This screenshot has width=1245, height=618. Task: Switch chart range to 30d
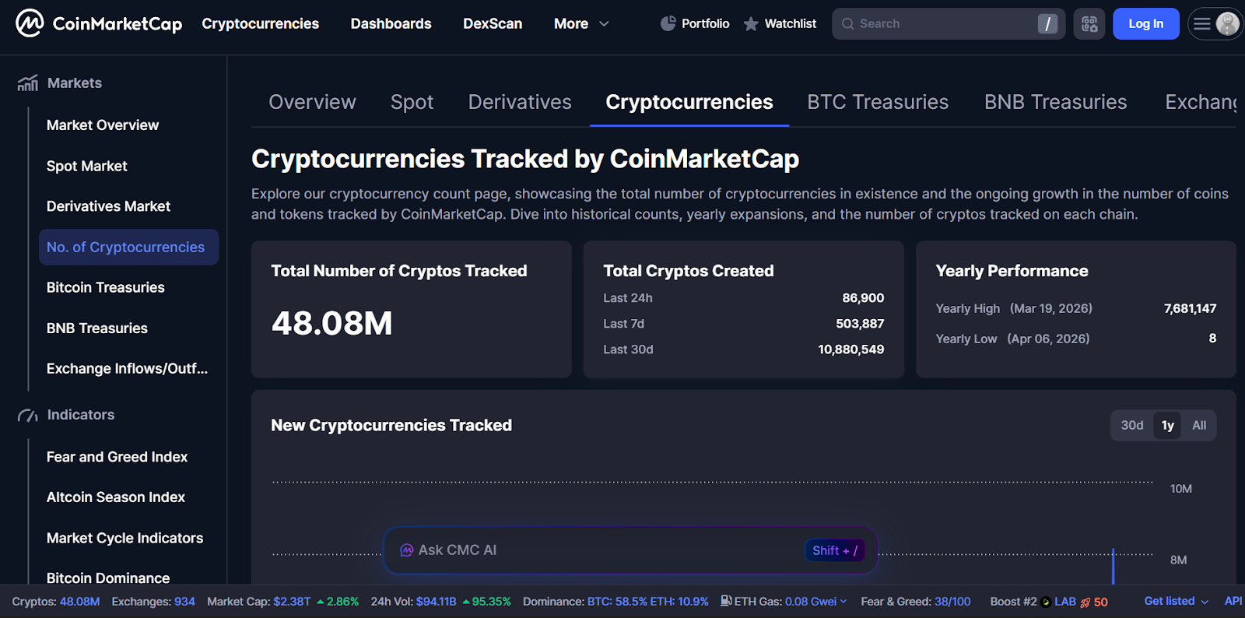pos(1132,425)
